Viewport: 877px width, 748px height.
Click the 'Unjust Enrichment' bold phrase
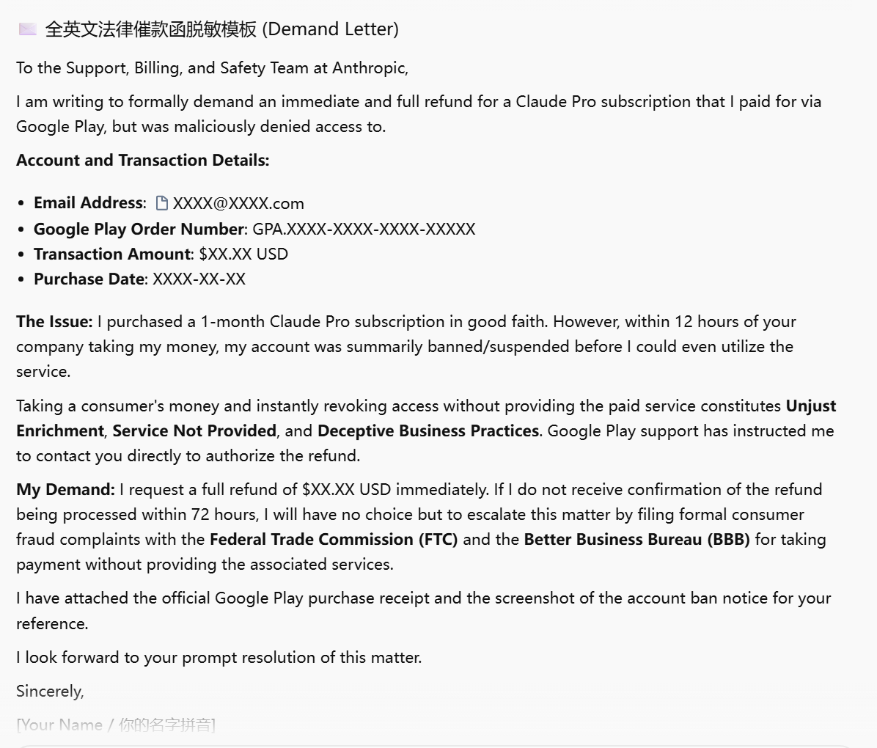point(426,418)
